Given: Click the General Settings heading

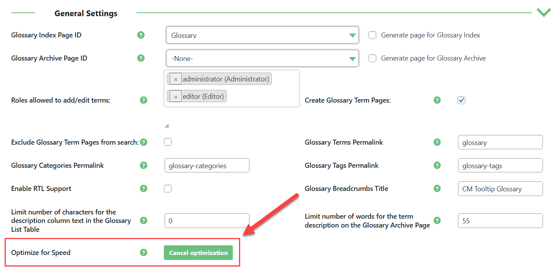Looking at the screenshot, I should point(86,13).
